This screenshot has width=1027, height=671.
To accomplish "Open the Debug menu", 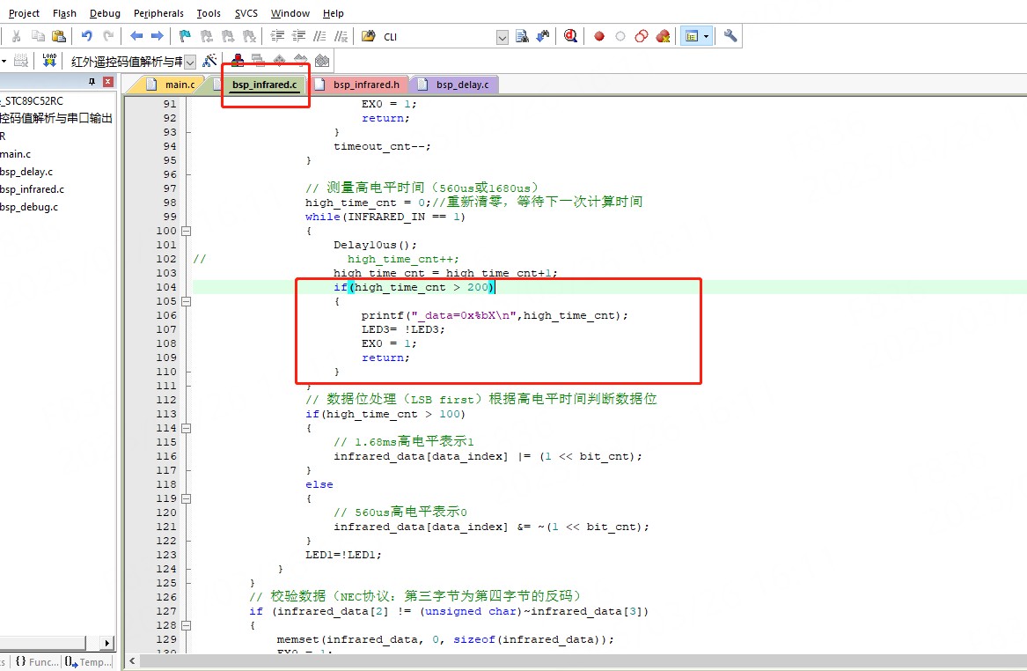I will point(105,13).
